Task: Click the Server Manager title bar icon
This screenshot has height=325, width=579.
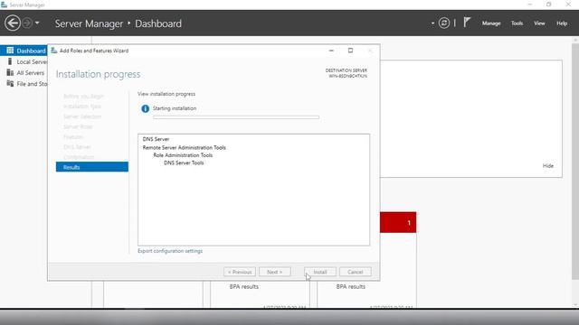Action: [x=4, y=5]
